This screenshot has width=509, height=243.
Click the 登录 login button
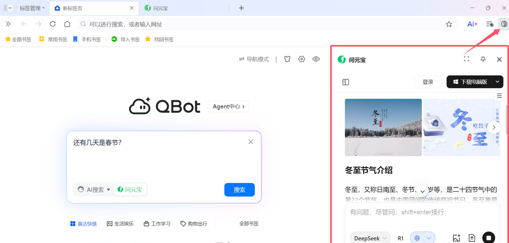(x=428, y=82)
